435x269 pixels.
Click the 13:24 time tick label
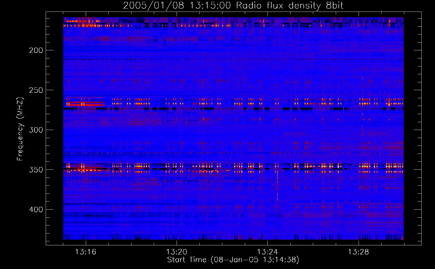click(x=268, y=252)
